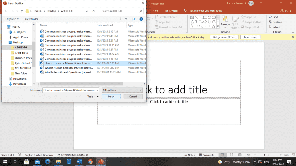
Task: Click Find in Editing group
Action: click(273, 17)
